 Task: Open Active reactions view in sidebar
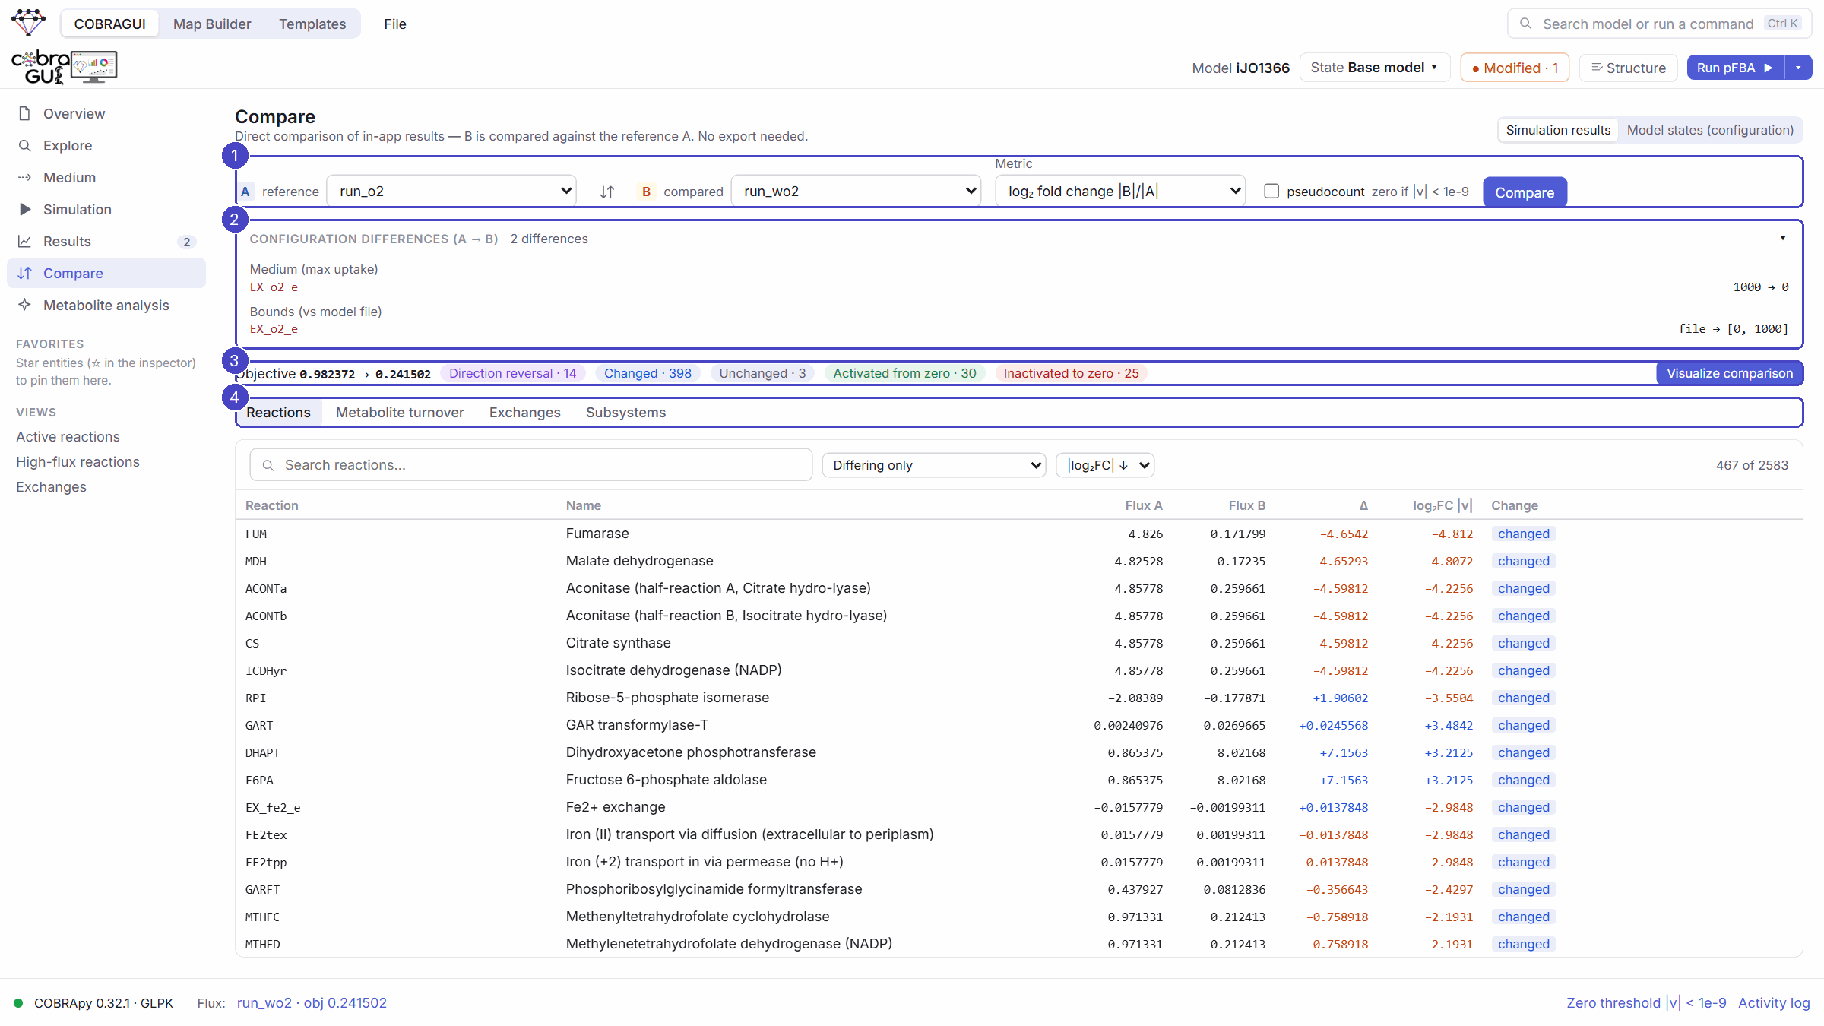coord(68,437)
